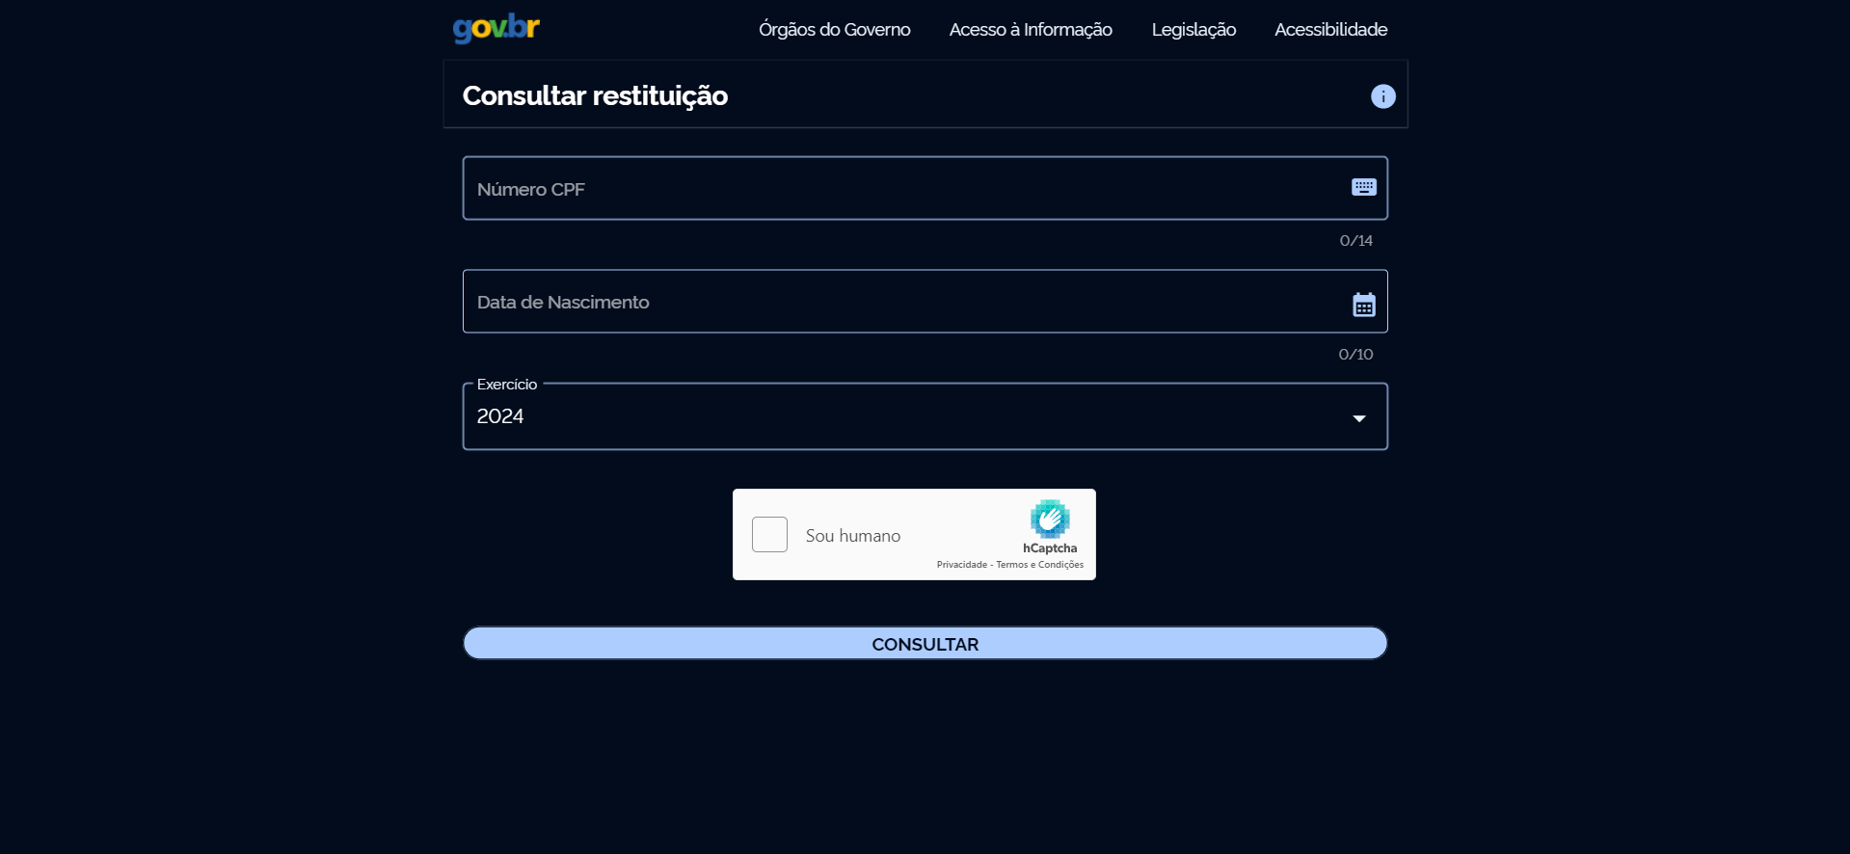
Task: Click the Consultar restituição heading
Action: pyautogui.click(x=595, y=96)
